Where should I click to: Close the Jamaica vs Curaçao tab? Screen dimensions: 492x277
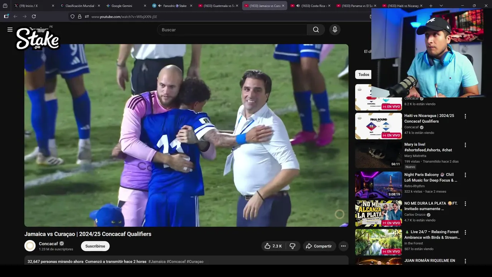pyautogui.click(x=283, y=6)
